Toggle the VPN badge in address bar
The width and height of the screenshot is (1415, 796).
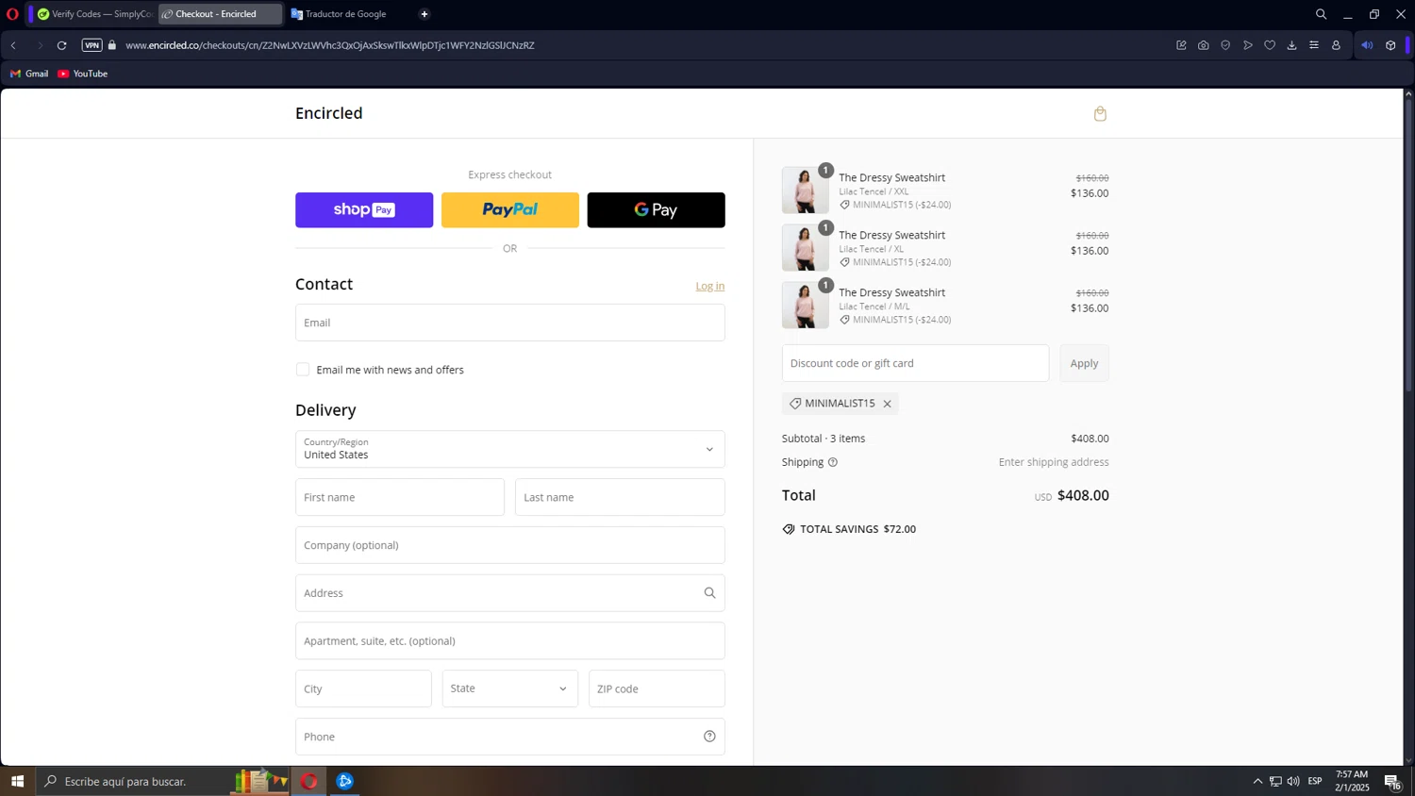[x=92, y=45]
